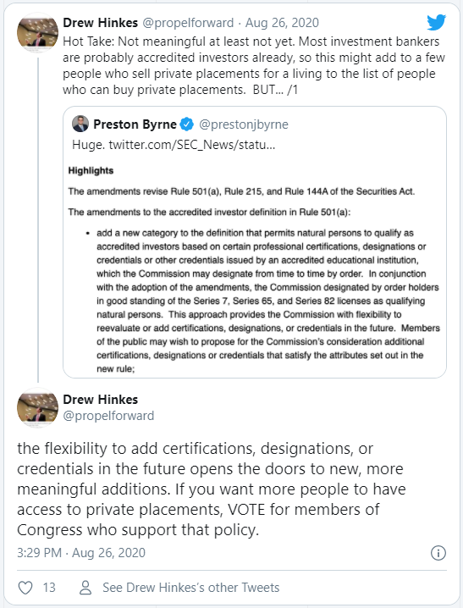Click the person icon beside other Tweets

[85, 588]
